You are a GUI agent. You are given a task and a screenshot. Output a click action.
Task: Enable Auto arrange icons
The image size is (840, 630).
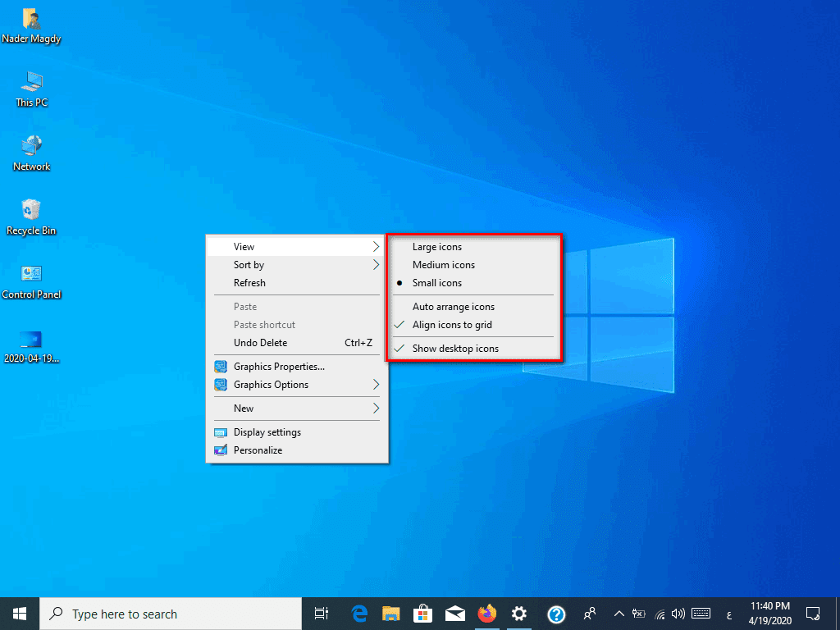[x=473, y=307]
